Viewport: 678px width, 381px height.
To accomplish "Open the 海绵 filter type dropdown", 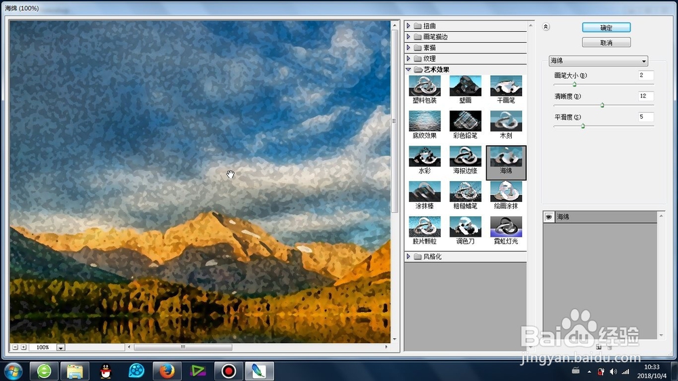I will click(x=598, y=60).
